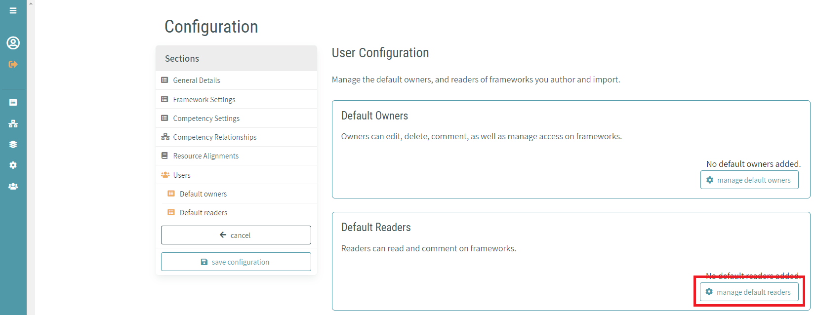The image size is (816, 315).
Task: Go to Competency Settings section
Action: [x=236, y=118]
